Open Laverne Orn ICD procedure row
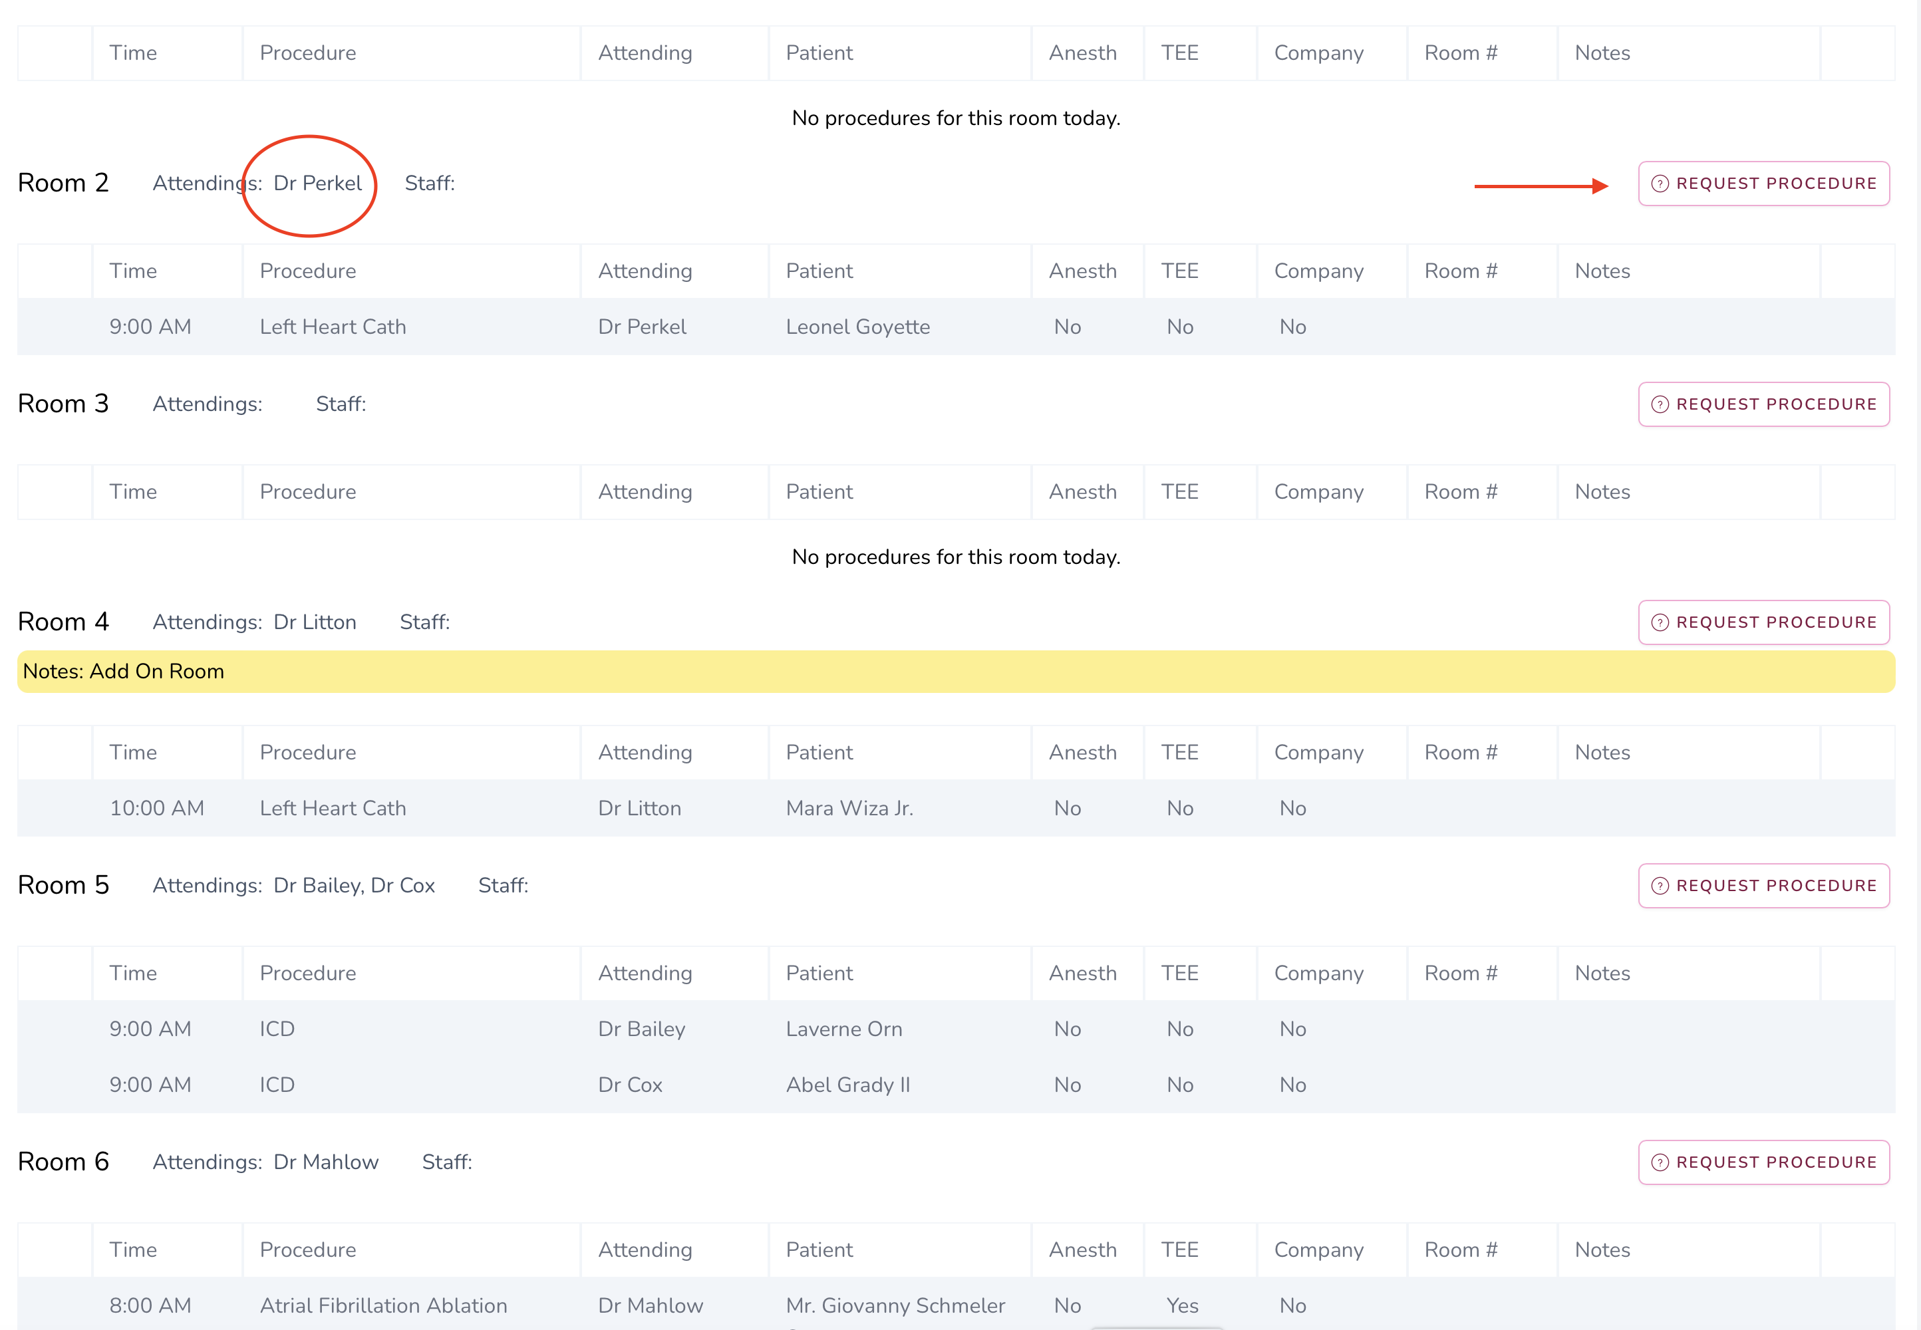1921x1330 pixels. pos(843,1029)
